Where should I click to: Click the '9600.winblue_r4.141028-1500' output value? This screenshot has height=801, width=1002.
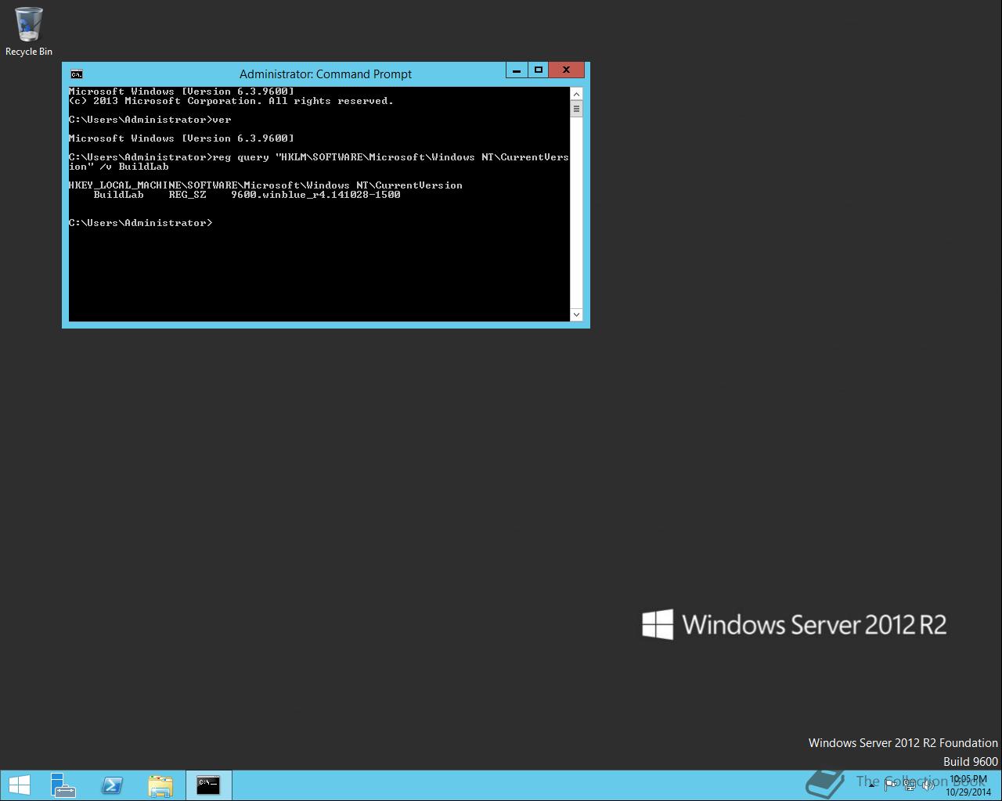point(315,195)
